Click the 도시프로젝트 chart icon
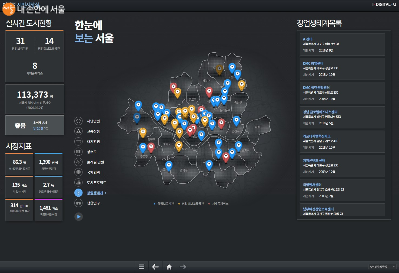This screenshot has height=273, width=399. [78, 183]
